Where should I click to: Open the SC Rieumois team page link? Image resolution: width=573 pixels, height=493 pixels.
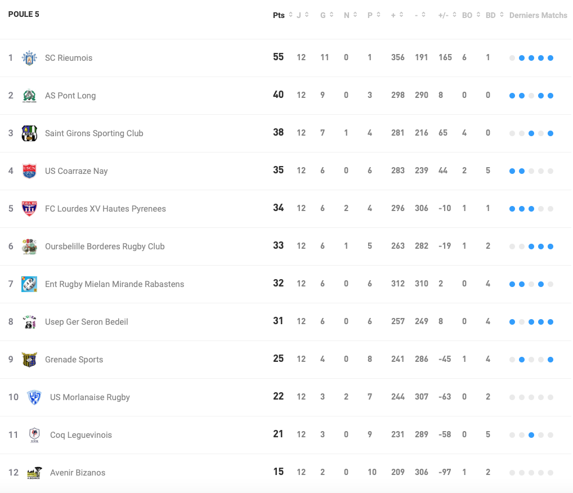(x=69, y=57)
